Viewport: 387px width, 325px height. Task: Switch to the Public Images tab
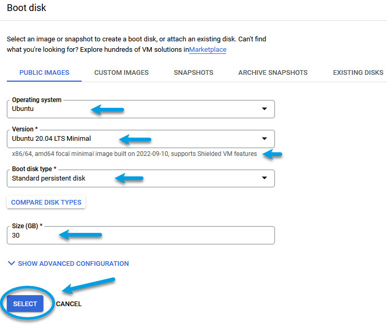(44, 73)
